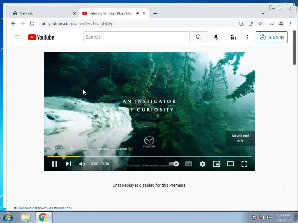This screenshot has width=298, height=223.
Task: Click Mazda logo in the ad
Action: pos(149,142)
